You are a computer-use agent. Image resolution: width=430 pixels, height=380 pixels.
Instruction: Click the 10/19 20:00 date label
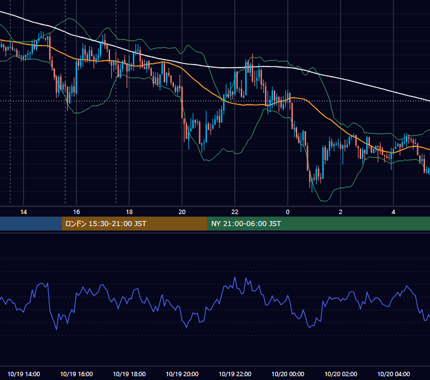[182, 374]
